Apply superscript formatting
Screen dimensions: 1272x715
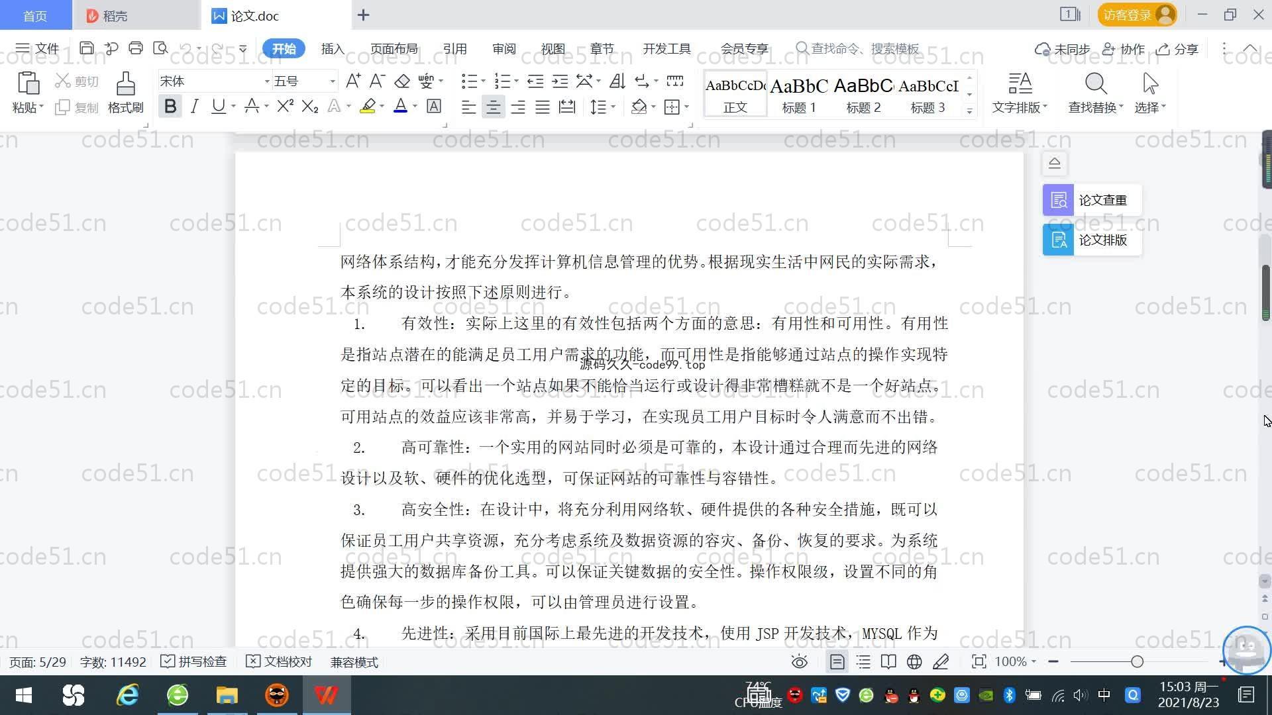286,106
